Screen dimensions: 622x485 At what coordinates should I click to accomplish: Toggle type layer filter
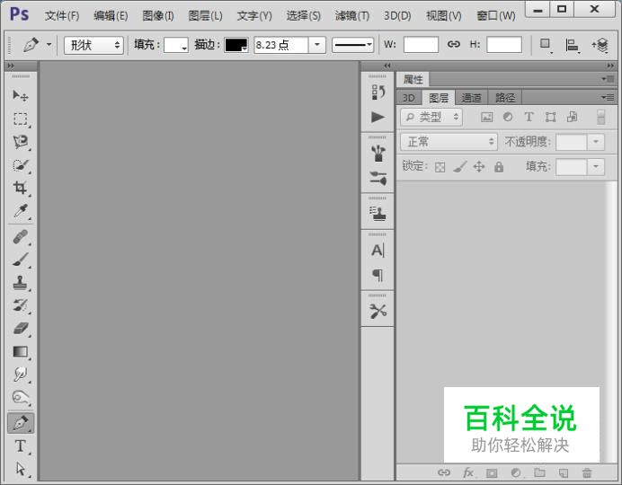[529, 117]
